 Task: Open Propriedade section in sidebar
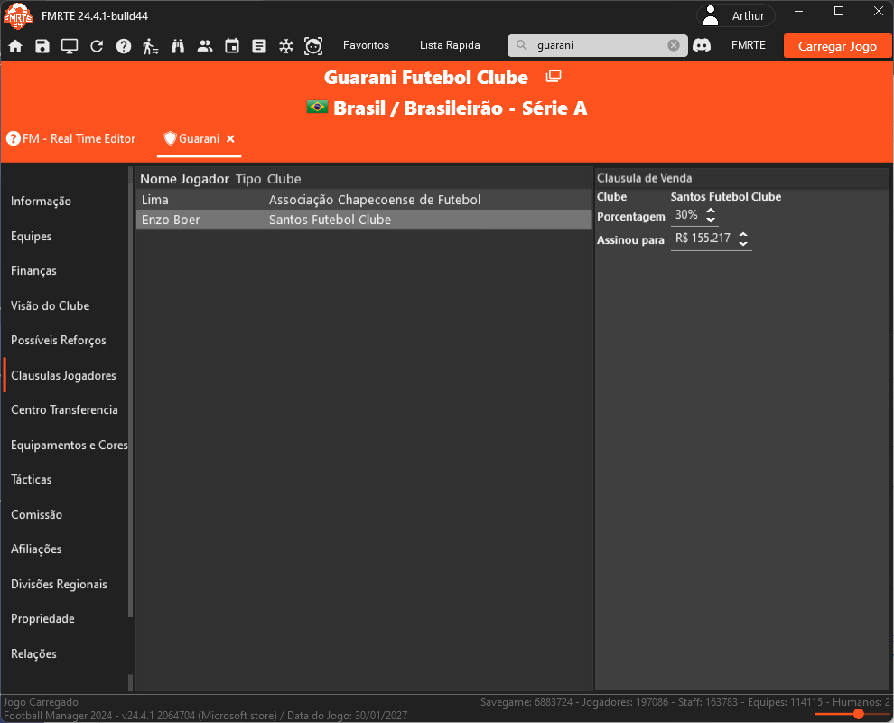coord(42,618)
